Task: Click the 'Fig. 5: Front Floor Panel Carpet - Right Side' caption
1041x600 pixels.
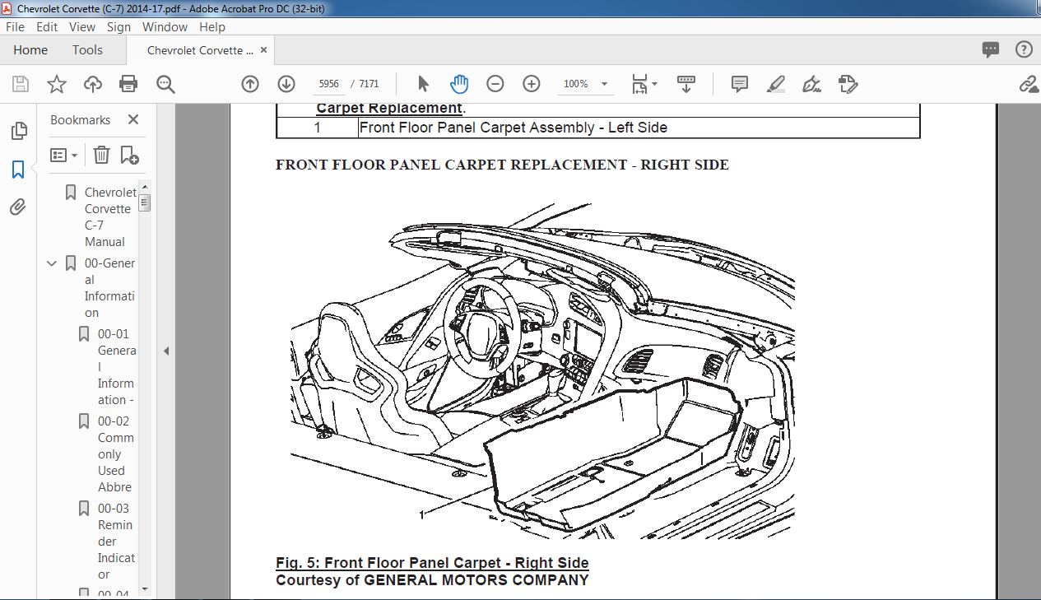Action: [432, 563]
